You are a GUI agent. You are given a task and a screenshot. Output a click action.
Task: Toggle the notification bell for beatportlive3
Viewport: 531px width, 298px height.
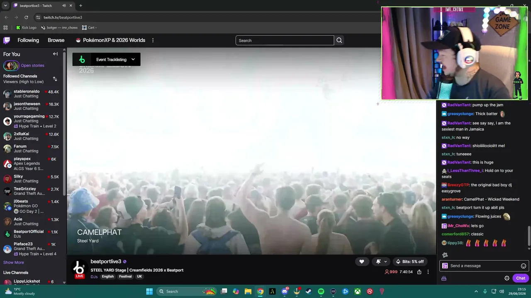pyautogui.click(x=378, y=262)
